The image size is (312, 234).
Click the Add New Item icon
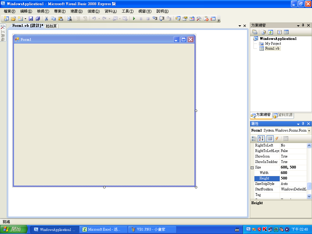tap(20, 19)
